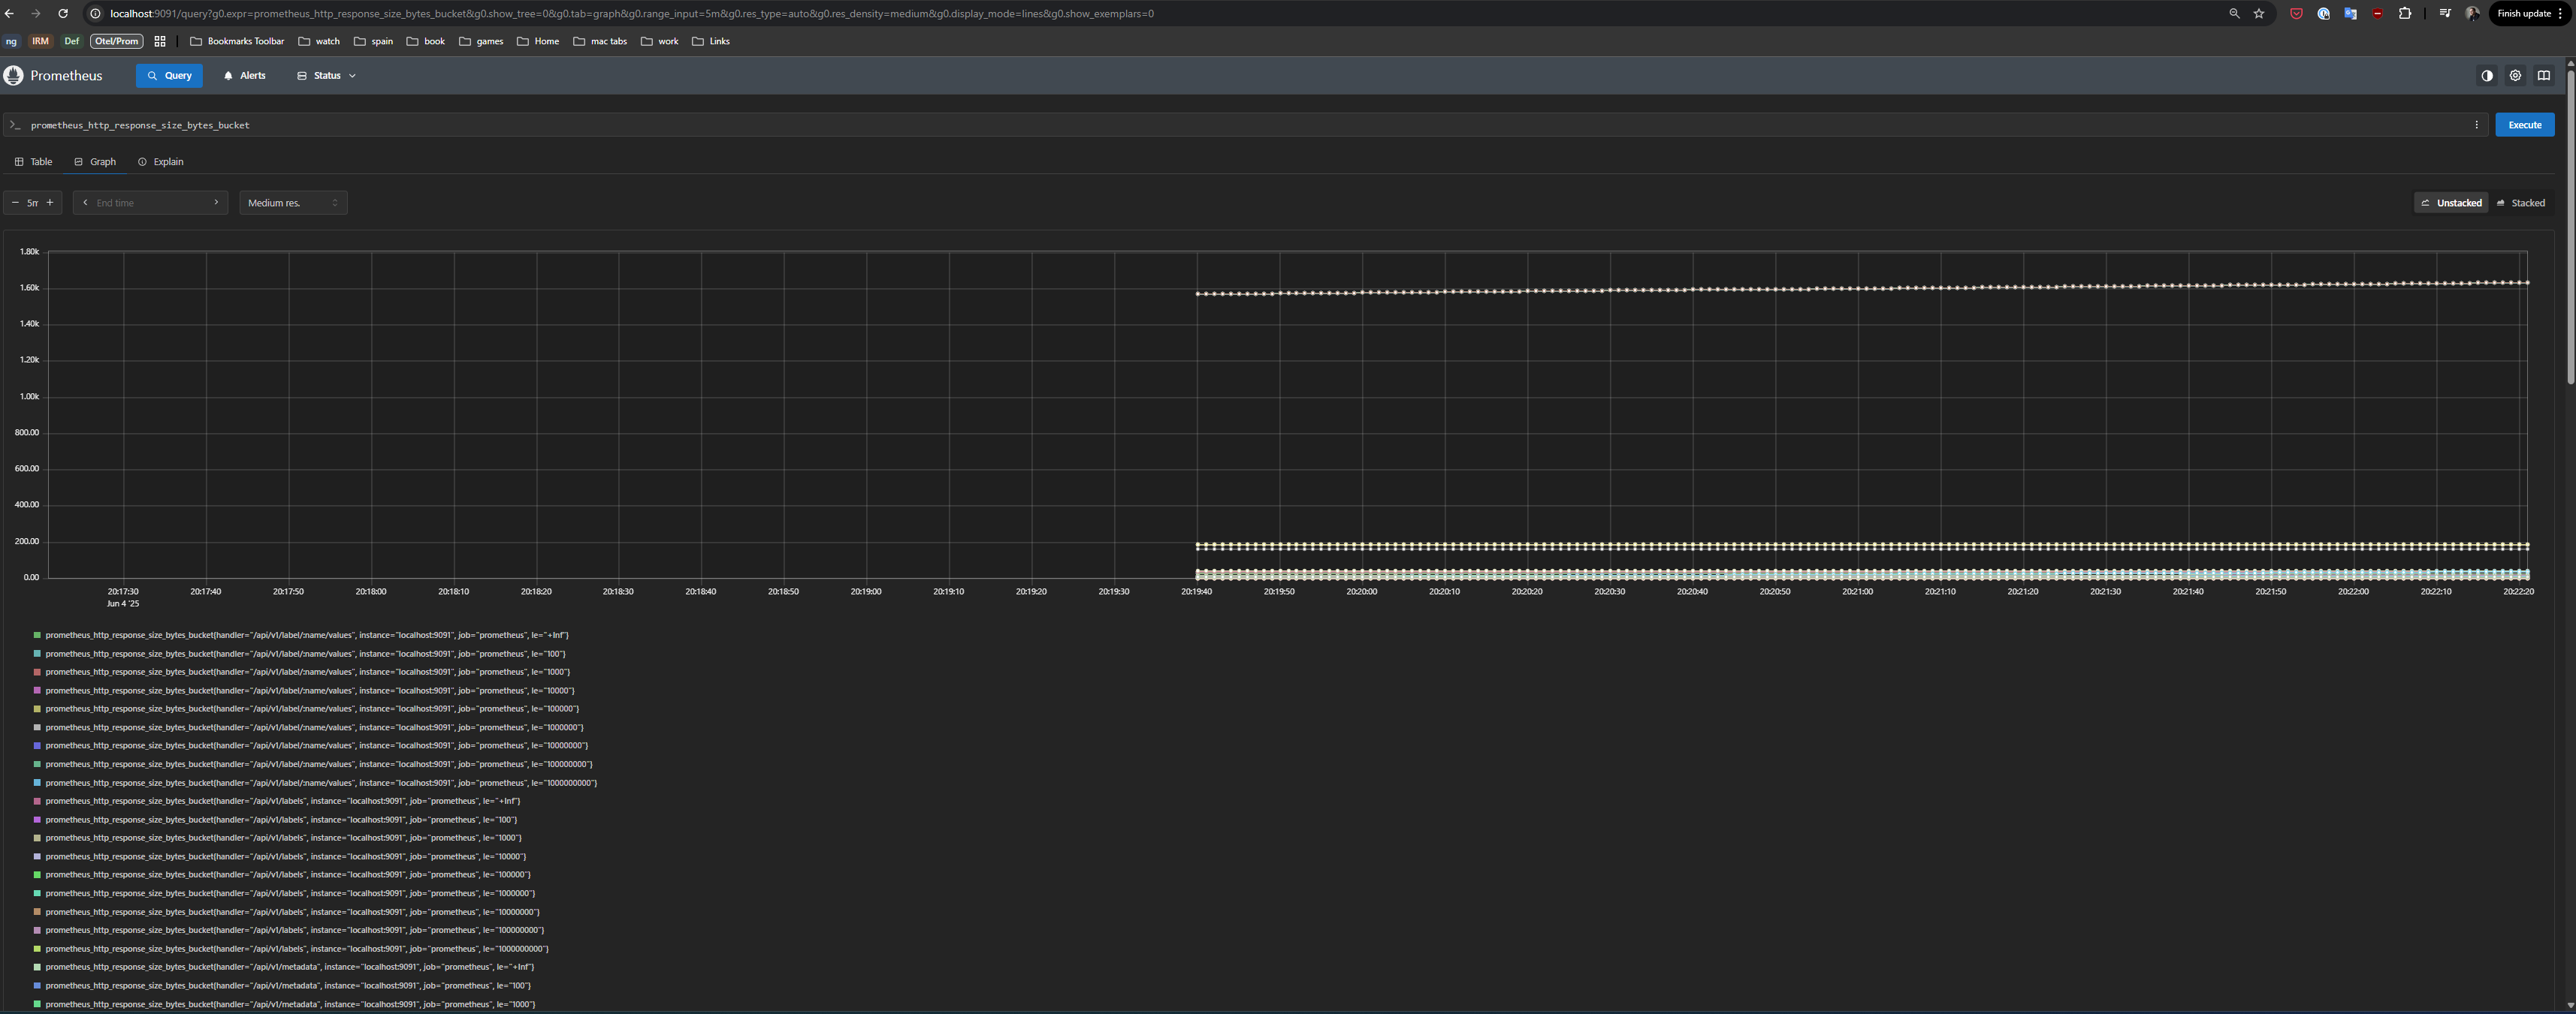Open the watch bookmarks folder
Screen dimensions: 2576x1014
click(x=319, y=41)
